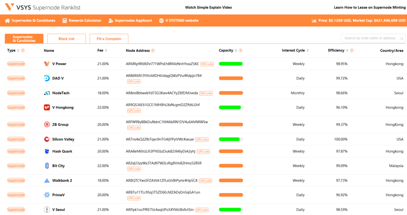The image size is (407, 215).
Task: Open Learn How to Lease link
Action: (x=370, y=7)
